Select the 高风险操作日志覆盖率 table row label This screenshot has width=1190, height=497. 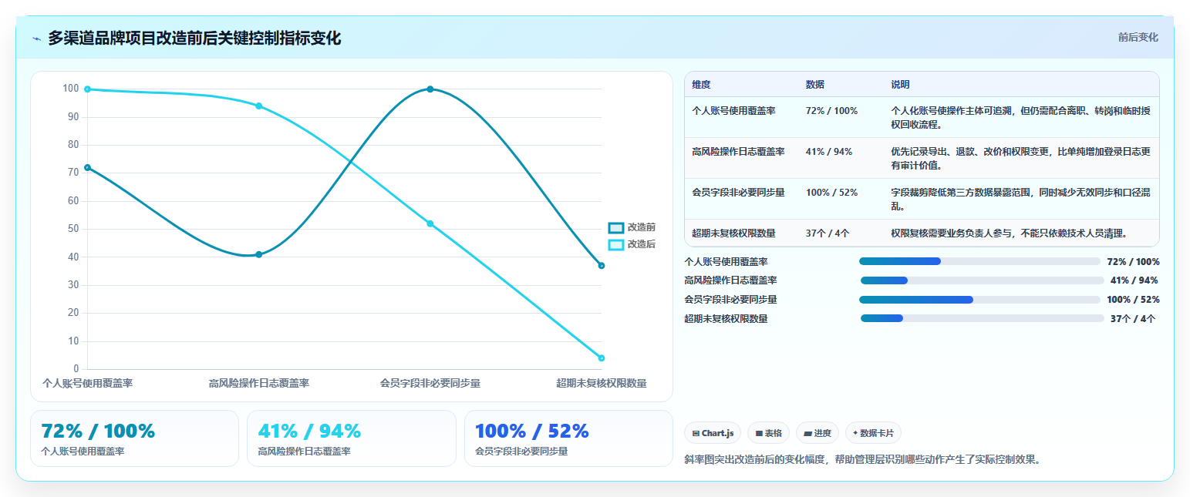pos(738,152)
